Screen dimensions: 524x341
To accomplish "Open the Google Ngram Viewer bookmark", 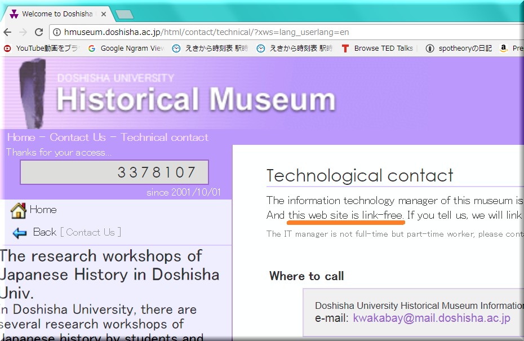I will [126, 48].
